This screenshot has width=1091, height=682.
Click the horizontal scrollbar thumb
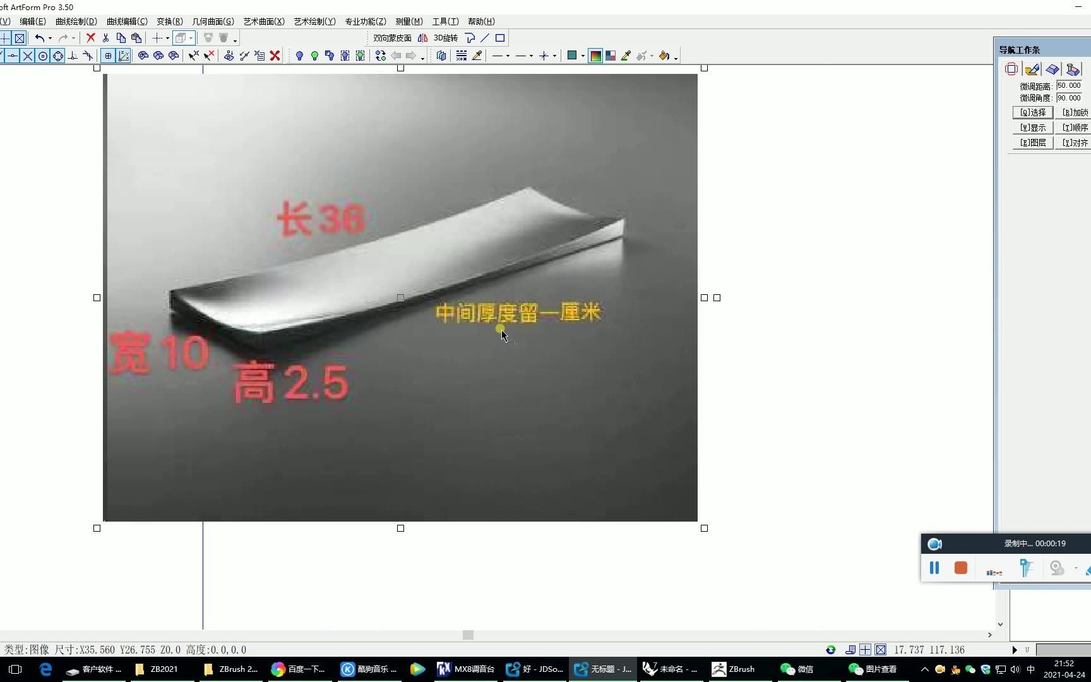pyautogui.click(x=468, y=635)
